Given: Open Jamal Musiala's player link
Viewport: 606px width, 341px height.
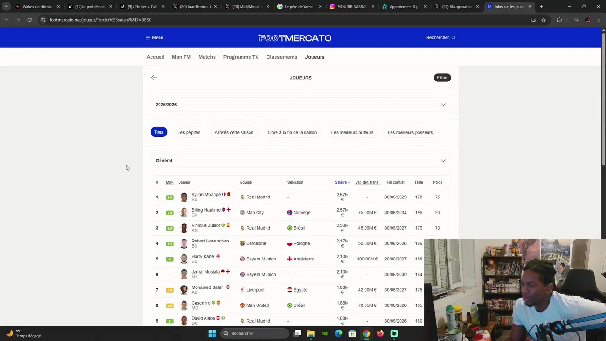Looking at the screenshot, I should coord(205,272).
